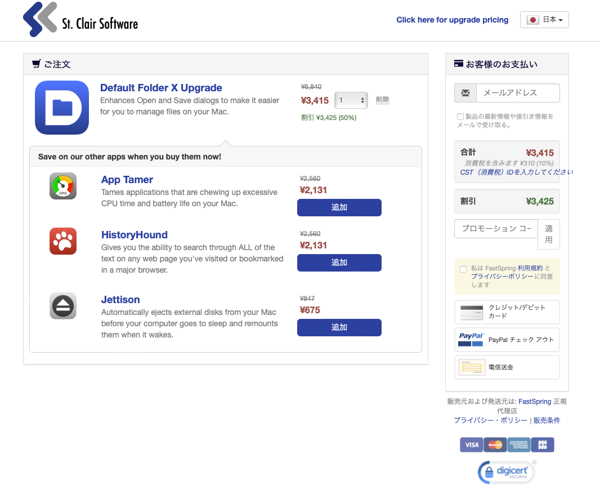Click the プロモーション コード input field

[x=496, y=229]
